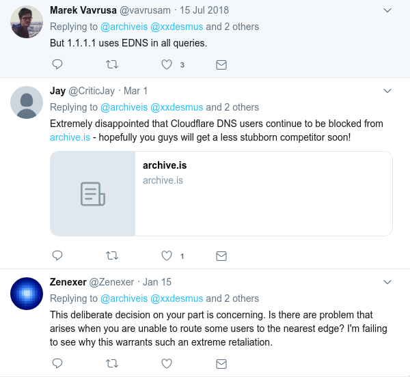The width and height of the screenshot is (410, 377).
Task: Retweet Zenexer's tweet about extreme retaliation
Action: point(112,363)
